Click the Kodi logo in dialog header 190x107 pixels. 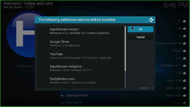click(x=151, y=20)
